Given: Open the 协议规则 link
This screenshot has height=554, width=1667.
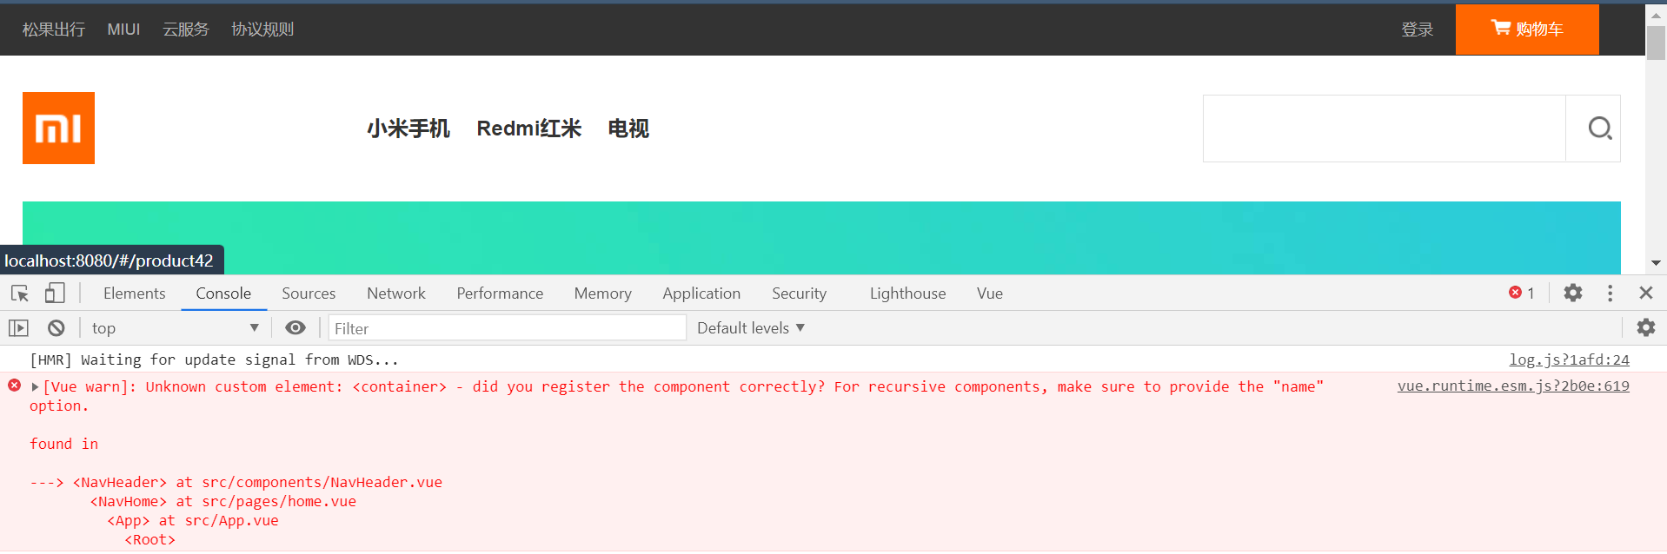Looking at the screenshot, I should (262, 29).
